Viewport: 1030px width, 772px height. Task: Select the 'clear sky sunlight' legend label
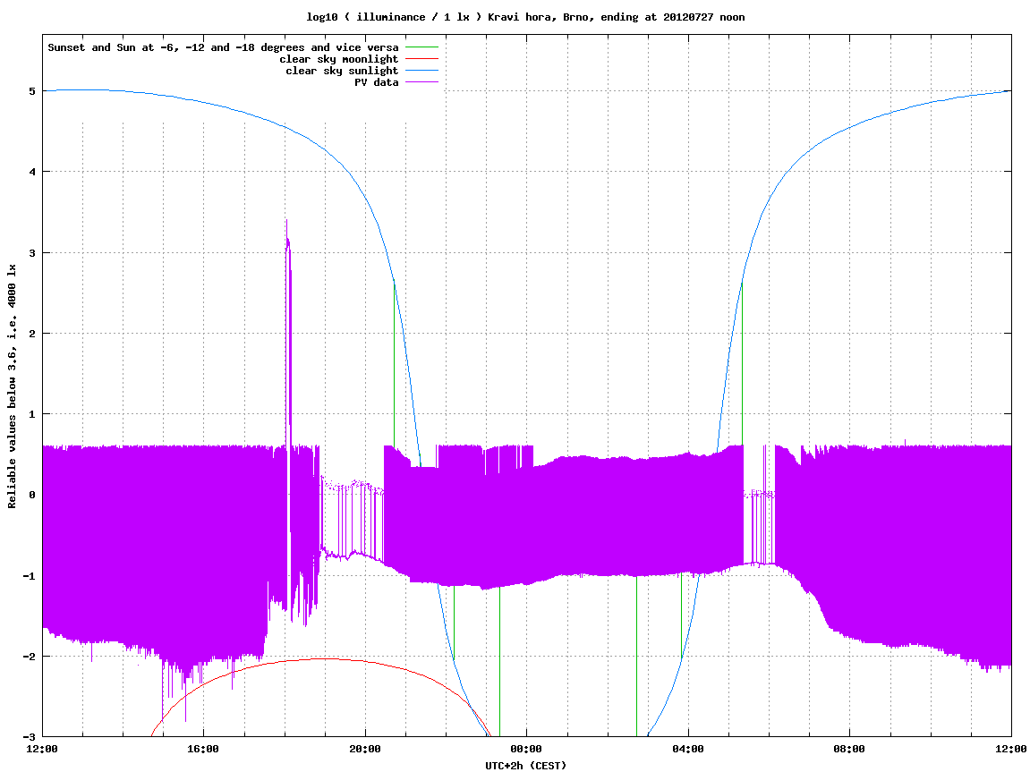click(x=342, y=71)
